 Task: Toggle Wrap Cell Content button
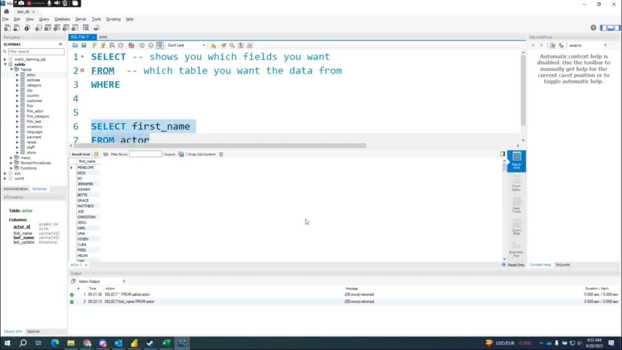pos(221,154)
